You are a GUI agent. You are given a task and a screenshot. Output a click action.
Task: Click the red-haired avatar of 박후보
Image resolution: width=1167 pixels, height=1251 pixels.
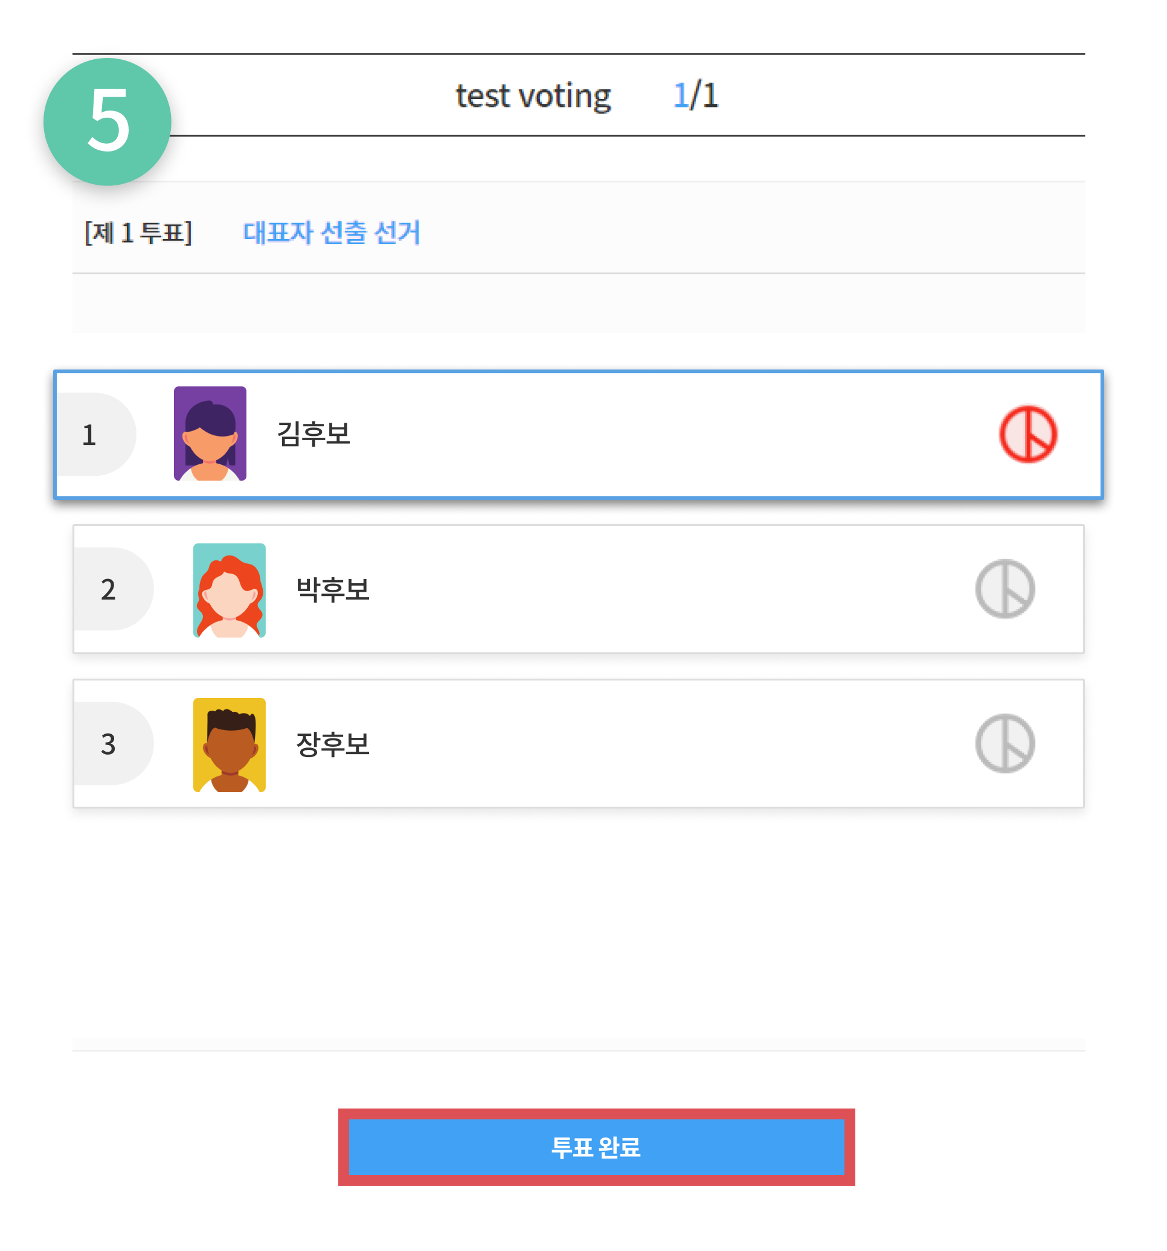click(x=229, y=590)
